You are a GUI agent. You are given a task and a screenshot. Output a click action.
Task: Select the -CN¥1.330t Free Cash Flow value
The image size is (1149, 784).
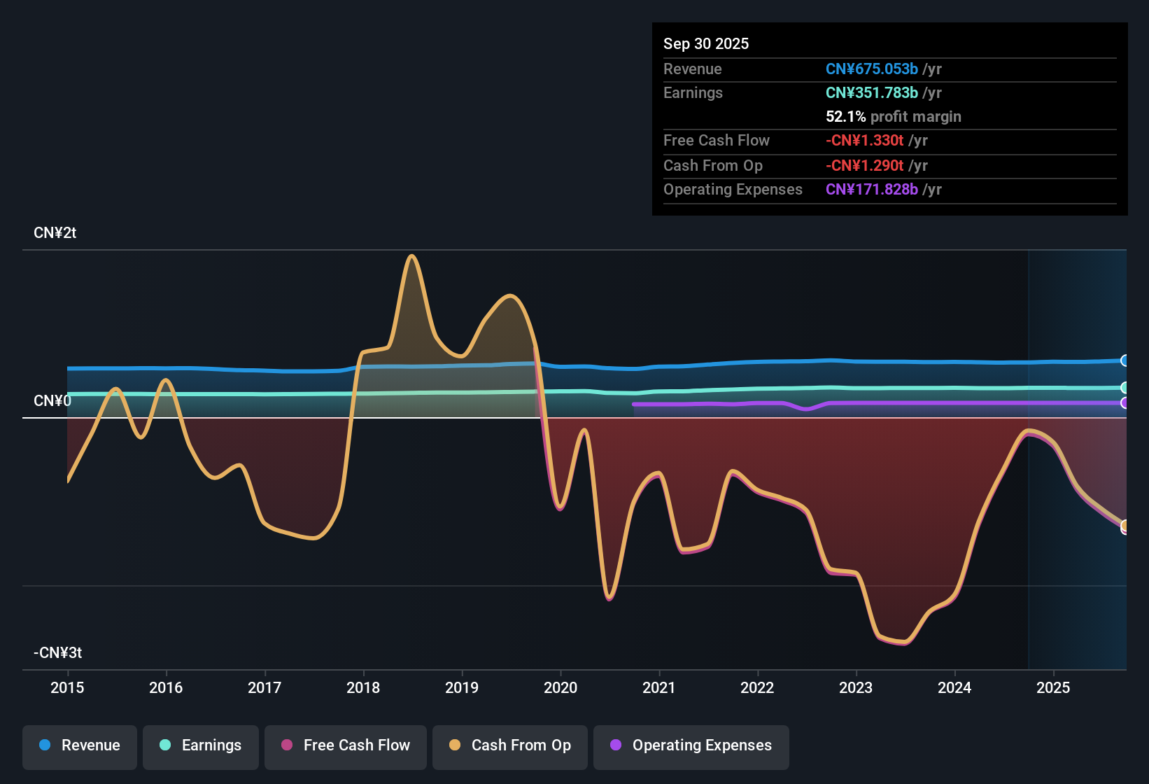point(864,140)
